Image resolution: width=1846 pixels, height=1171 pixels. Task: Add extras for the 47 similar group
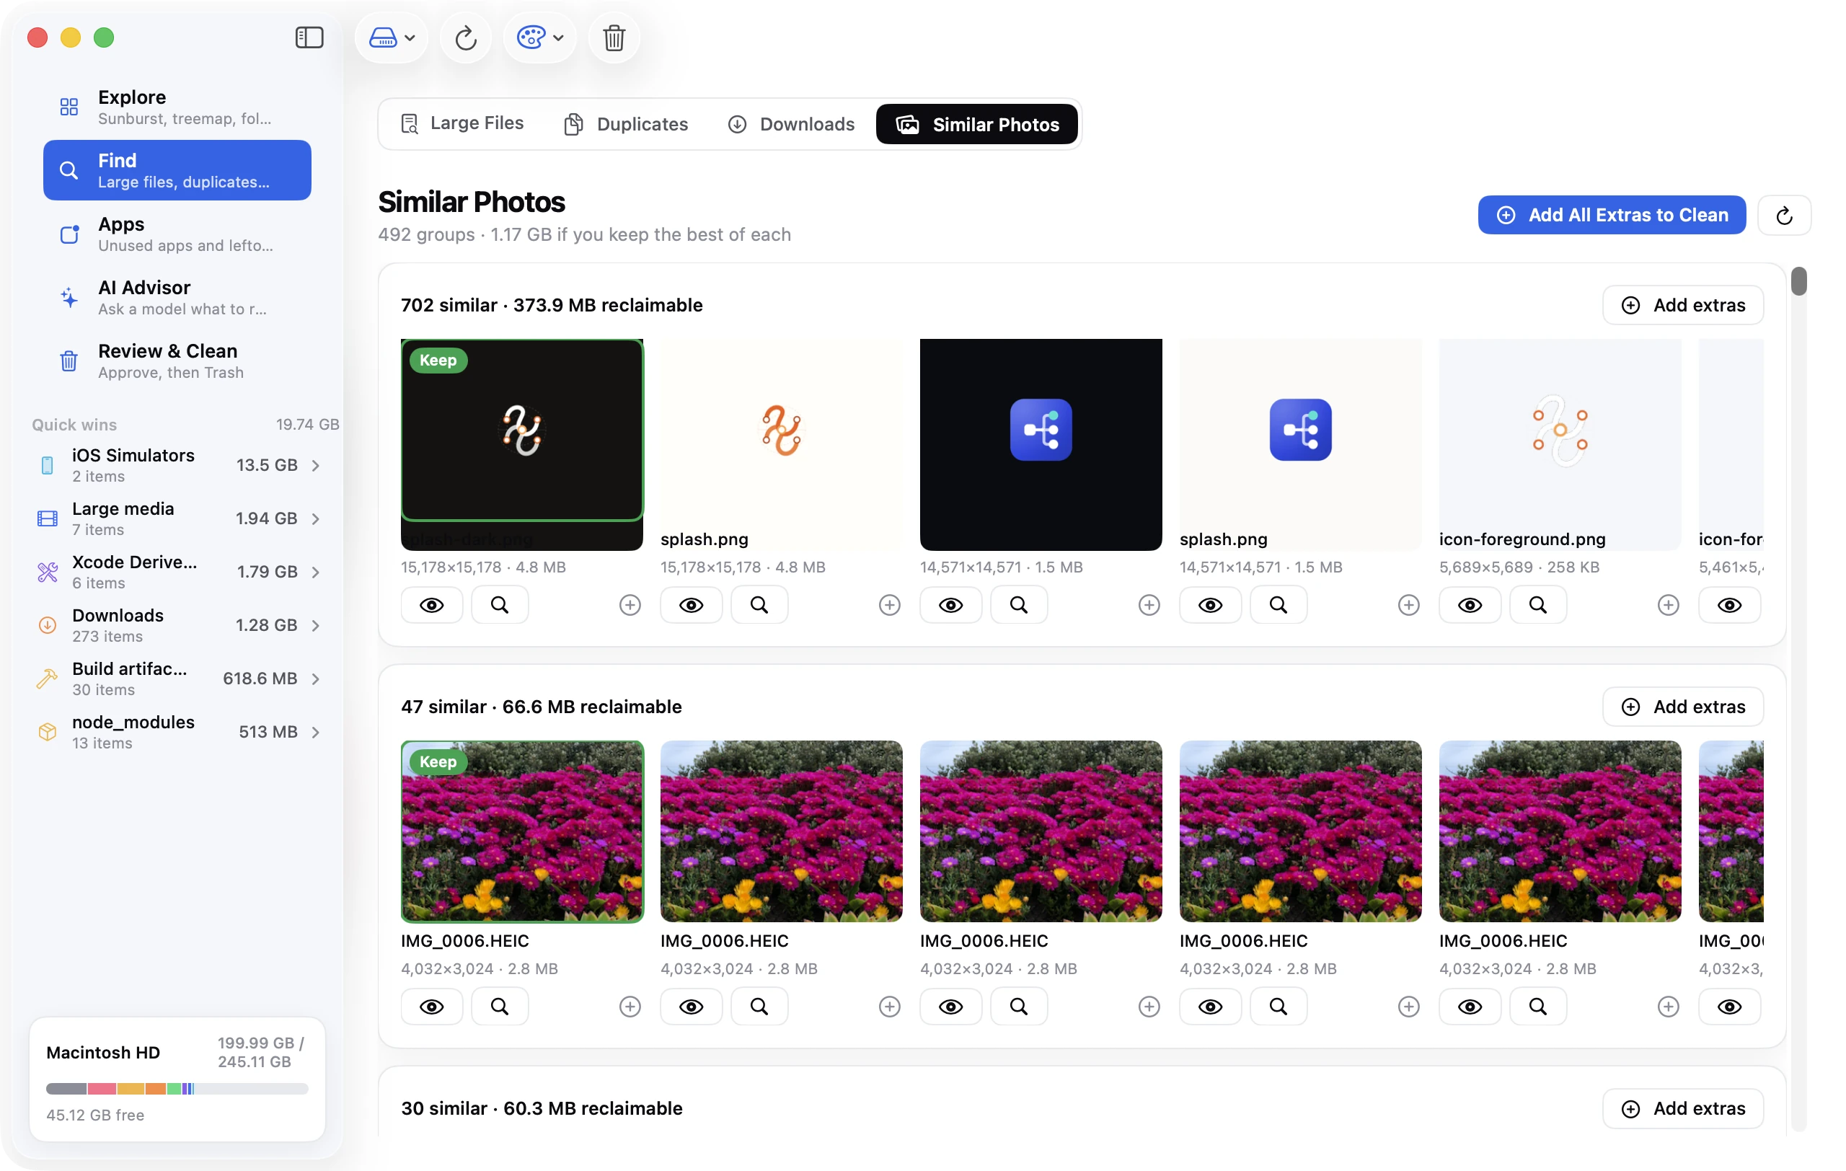(1683, 707)
